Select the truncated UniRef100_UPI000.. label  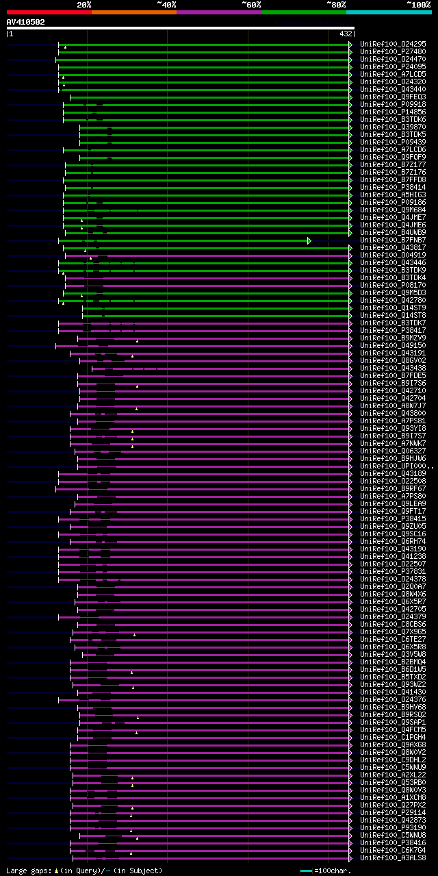tap(396, 466)
